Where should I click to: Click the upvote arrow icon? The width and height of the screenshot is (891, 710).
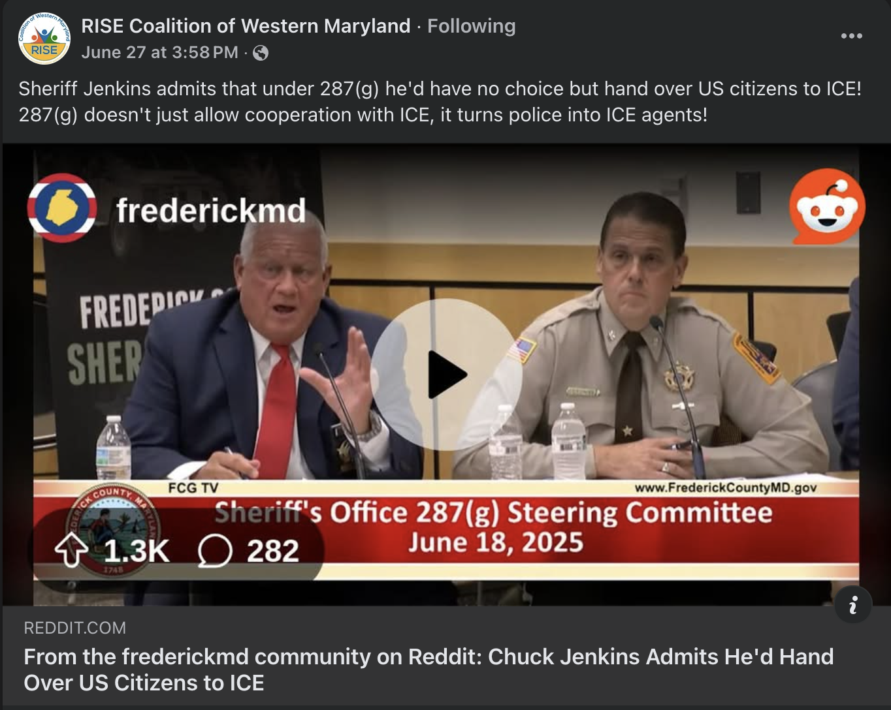(x=71, y=551)
